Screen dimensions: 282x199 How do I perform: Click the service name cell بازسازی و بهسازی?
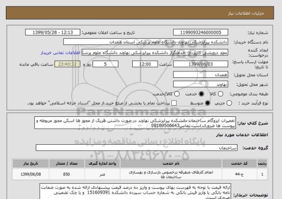tap(171, 175)
